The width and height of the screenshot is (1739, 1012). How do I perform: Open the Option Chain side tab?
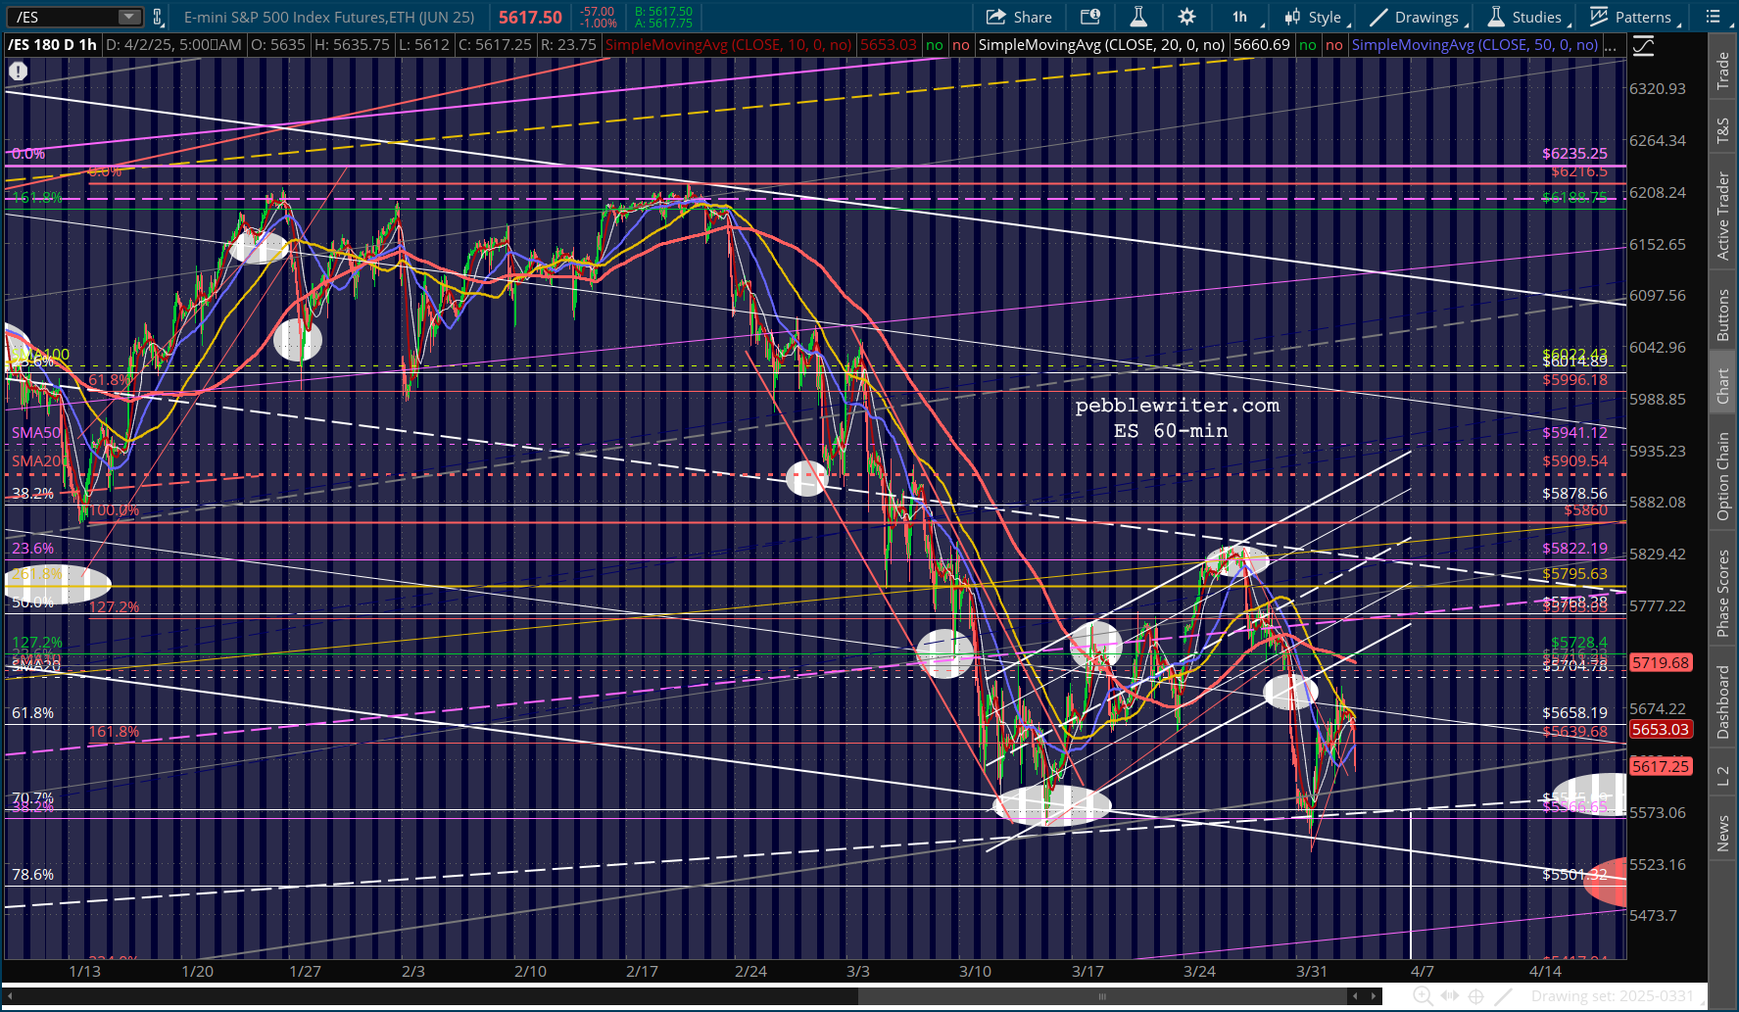[x=1722, y=475]
